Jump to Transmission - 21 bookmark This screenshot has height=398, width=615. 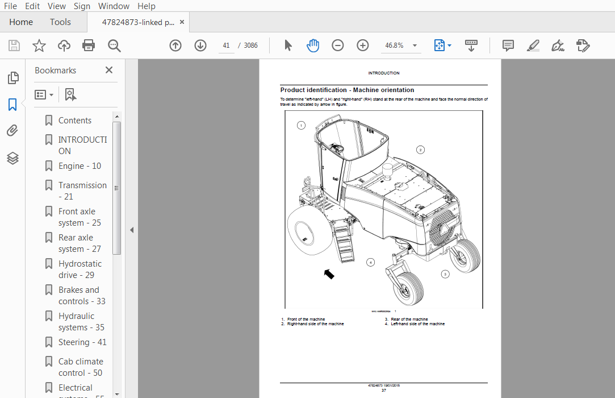click(x=82, y=190)
